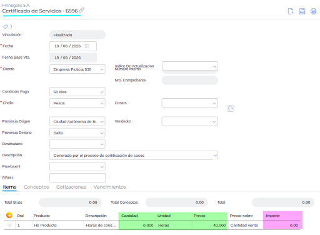Click the 'Finnegans S.A.' company name
The height and width of the screenshot is (235, 320).
click(16, 5)
